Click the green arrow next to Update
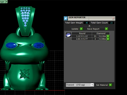Viewport: 127px width, 95px height. point(81,29)
